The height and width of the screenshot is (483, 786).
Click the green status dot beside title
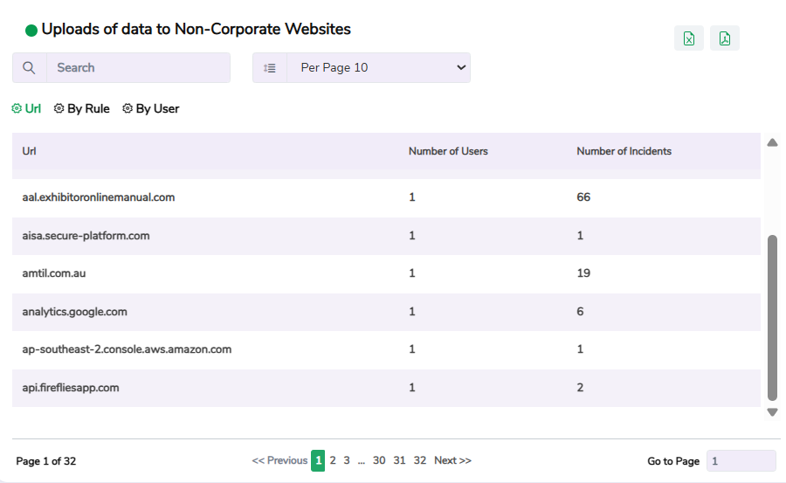point(31,31)
